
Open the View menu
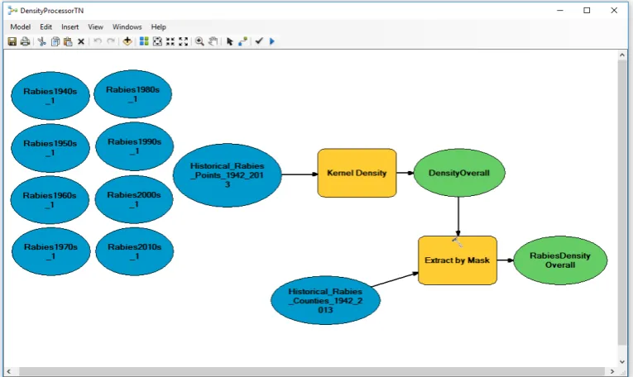pos(95,26)
